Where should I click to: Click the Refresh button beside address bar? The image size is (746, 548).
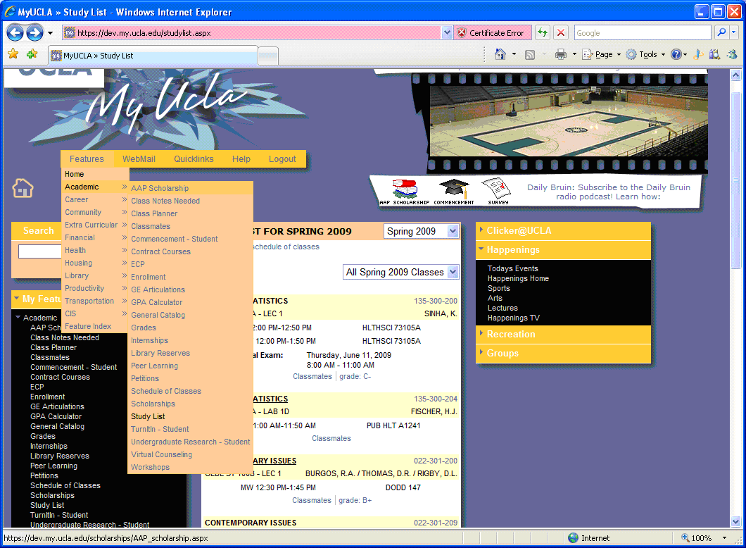point(542,32)
